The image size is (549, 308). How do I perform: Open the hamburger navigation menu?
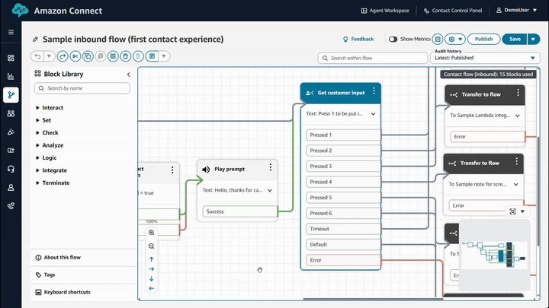click(11, 33)
